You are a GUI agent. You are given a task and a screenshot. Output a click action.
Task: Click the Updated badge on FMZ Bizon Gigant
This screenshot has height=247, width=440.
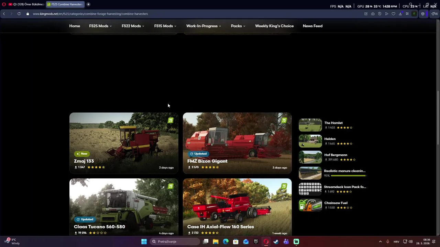pos(198,154)
